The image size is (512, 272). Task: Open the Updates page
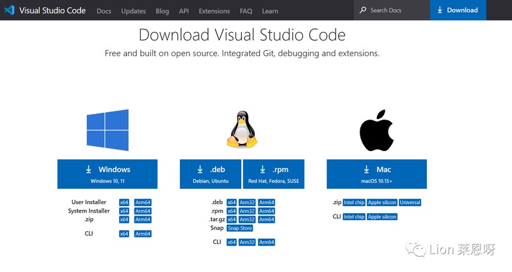(x=134, y=11)
